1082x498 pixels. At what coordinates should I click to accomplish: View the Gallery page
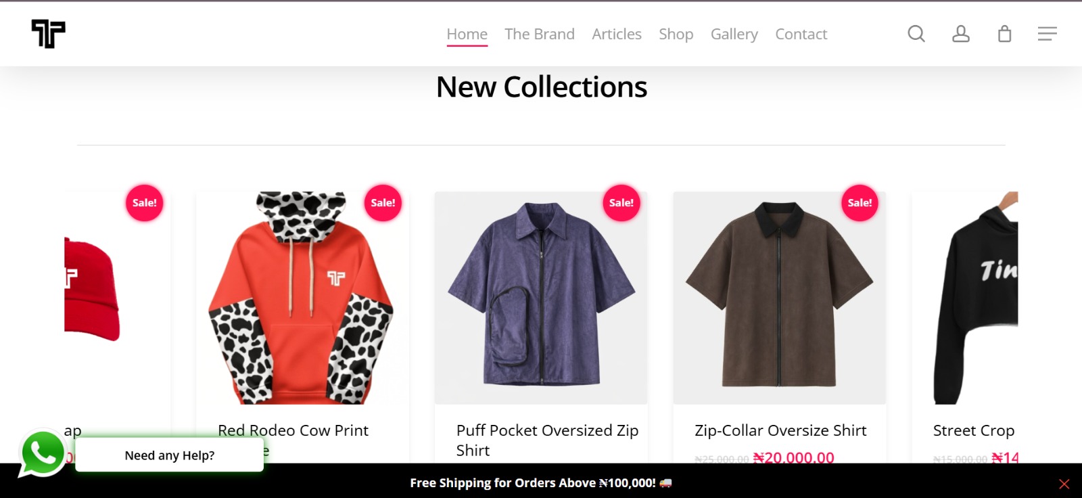click(x=734, y=34)
